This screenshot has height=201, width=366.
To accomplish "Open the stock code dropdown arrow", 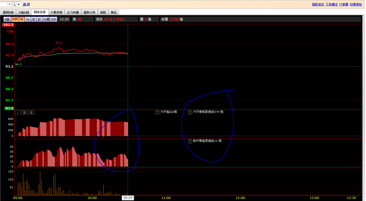I will [x=9, y=4].
